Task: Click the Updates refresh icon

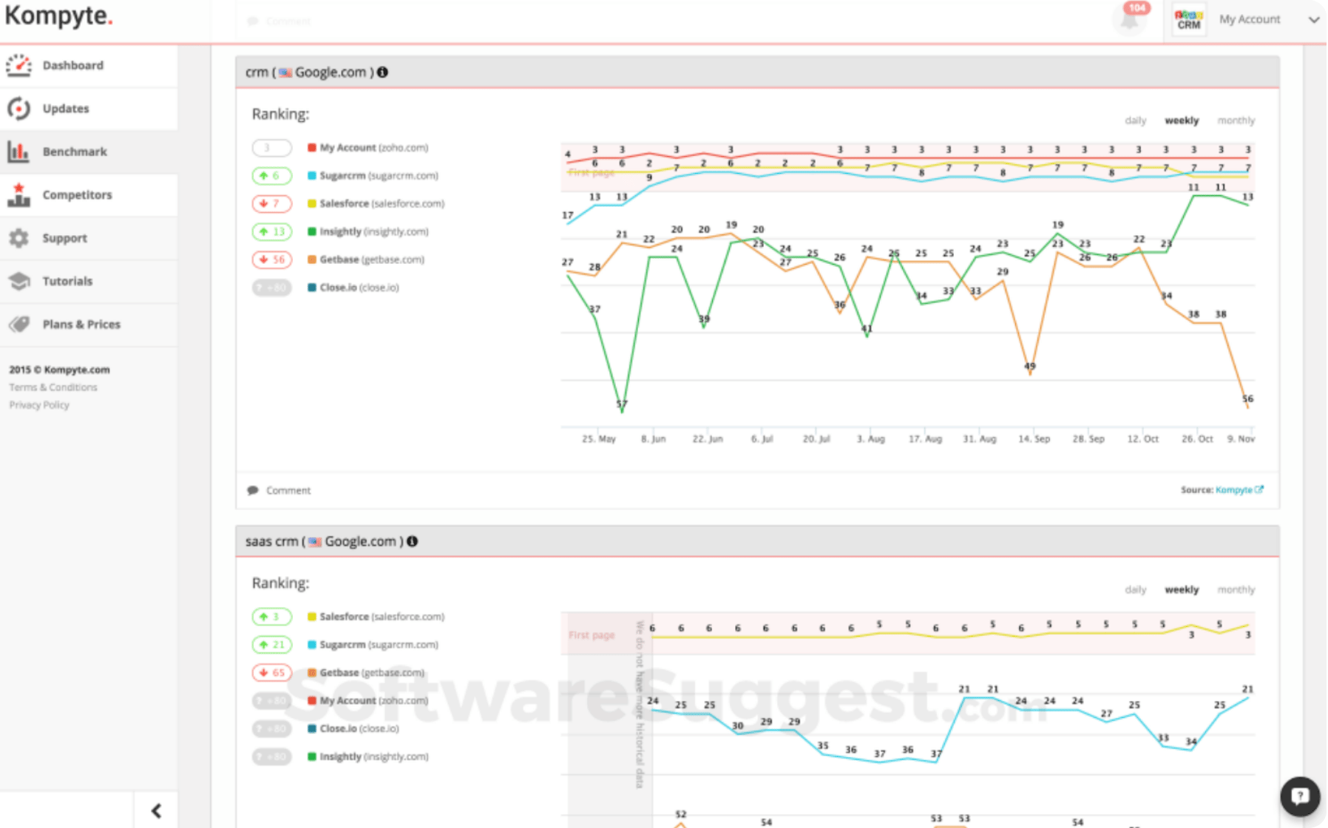Action: pos(19,109)
